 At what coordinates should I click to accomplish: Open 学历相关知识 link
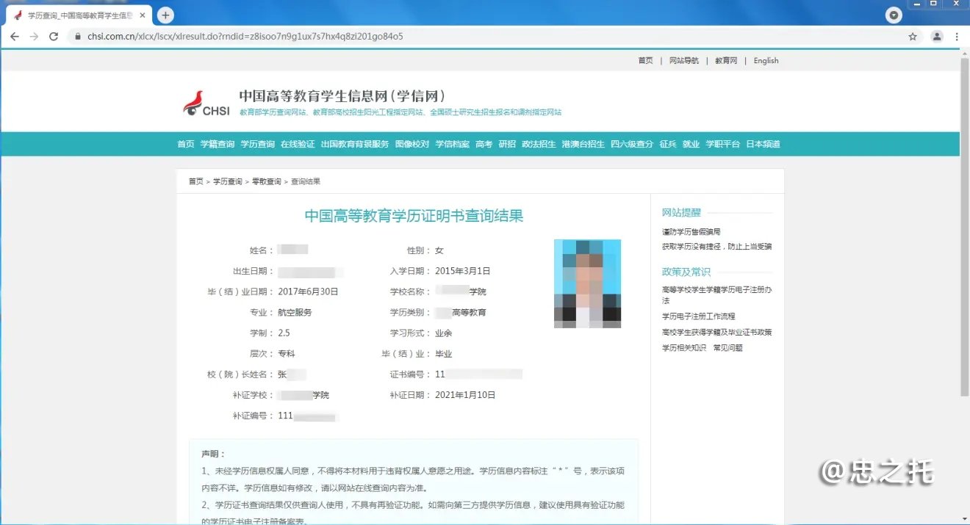pos(684,348)
